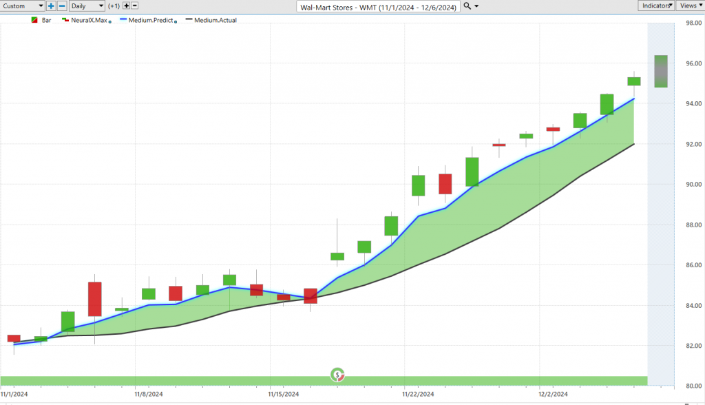Click the black plus forecast increment button
705x405 pixels.
click(126, 6)
